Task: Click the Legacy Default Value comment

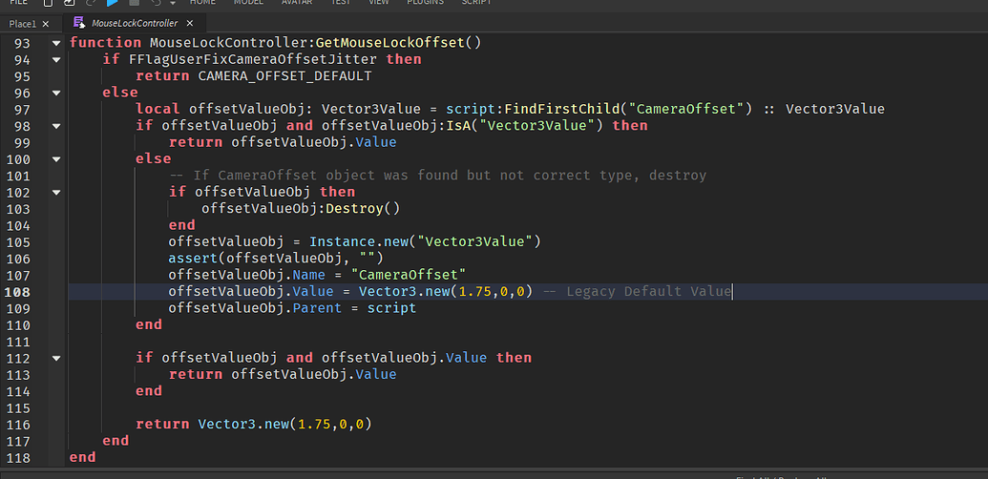Action: (637, 291)
